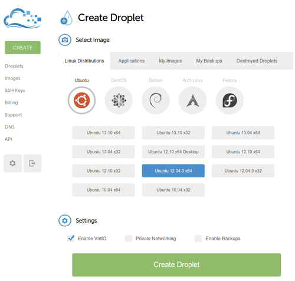Click the DigitalOcean cloud logo
This screenshot has width=295, height=281.
click(x=22, y=18)
